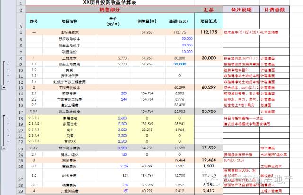Select row 17 header

(21, 112)
